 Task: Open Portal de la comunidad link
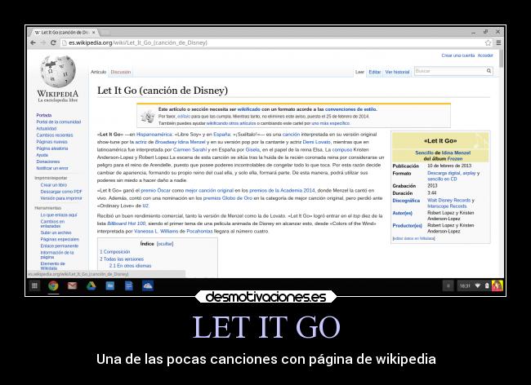(59, 122)
